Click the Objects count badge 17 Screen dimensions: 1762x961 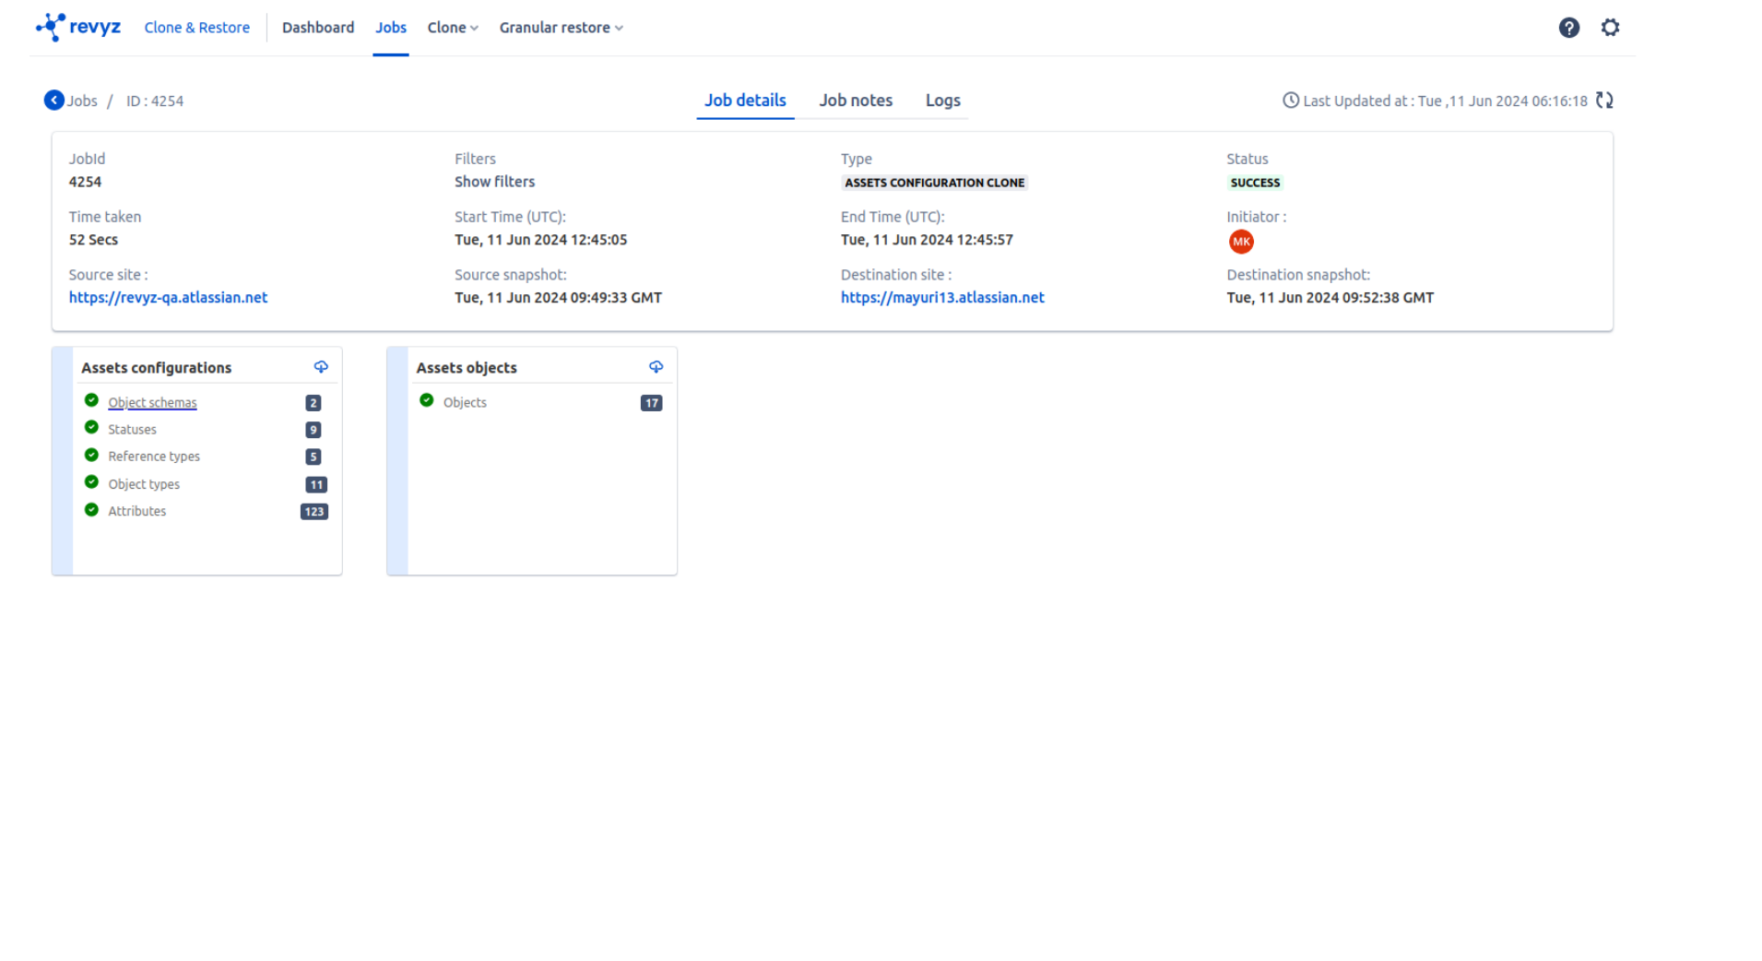tap(651, 403)
